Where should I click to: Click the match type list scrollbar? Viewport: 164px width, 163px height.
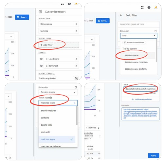click(x=77, y=116)
